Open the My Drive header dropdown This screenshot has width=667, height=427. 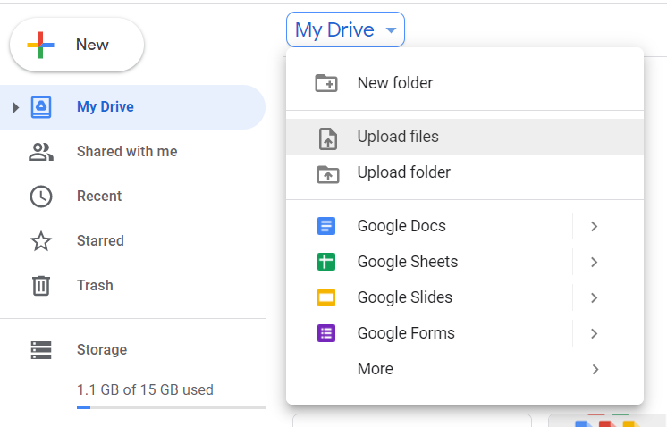pos(345,29)
